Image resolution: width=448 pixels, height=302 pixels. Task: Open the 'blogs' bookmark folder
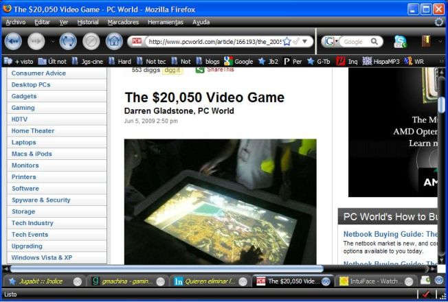tap(208, 61)
